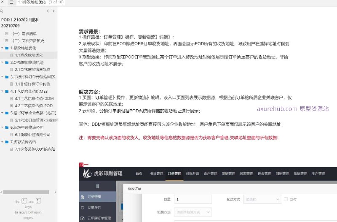Open the 包装方式 dropdown
Screen dimensions: 337x222
193,212
